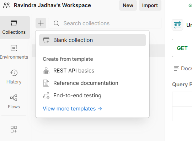Click the magnifier search icon
The image size is (192, 141).
56,23
